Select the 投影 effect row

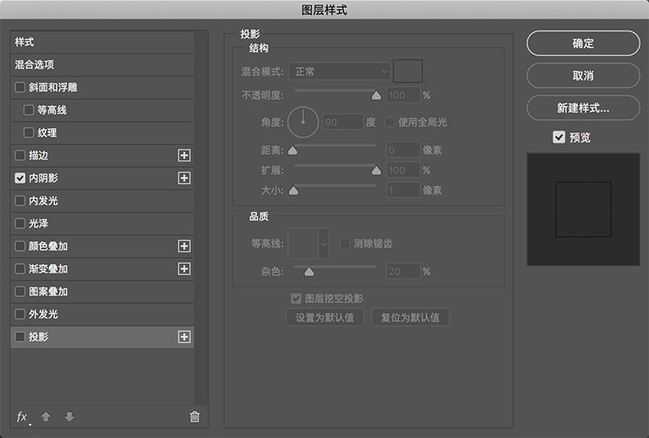102,337
